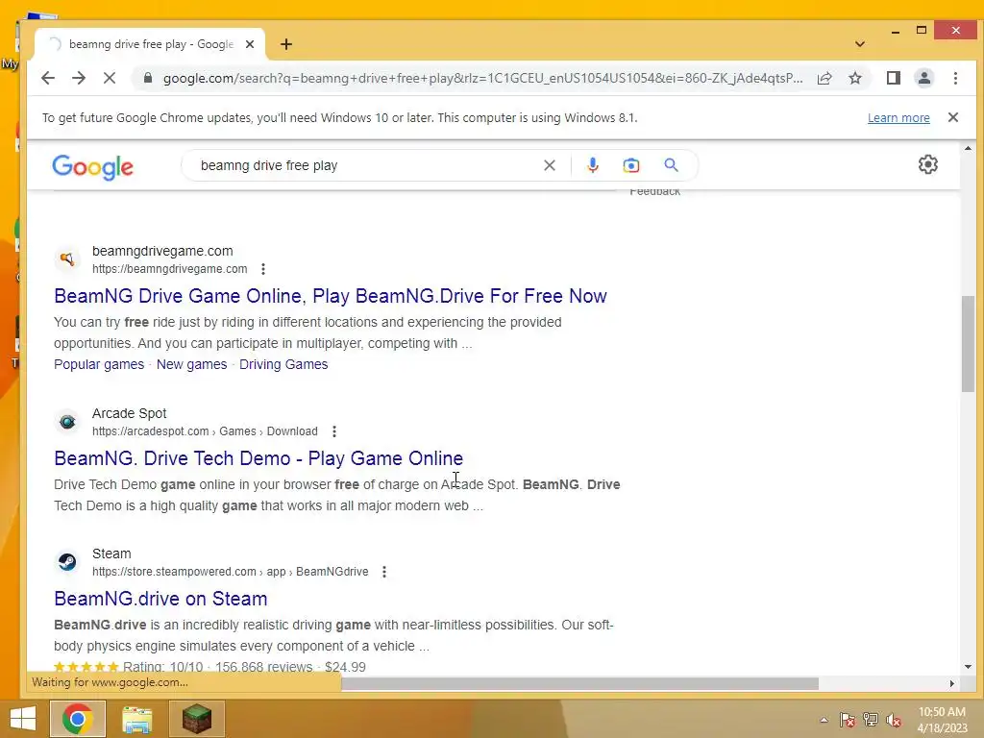Open BeamNG.drive on Steam result
The image size is (984, 738).
pyautogui.click(x=160, y=599)
